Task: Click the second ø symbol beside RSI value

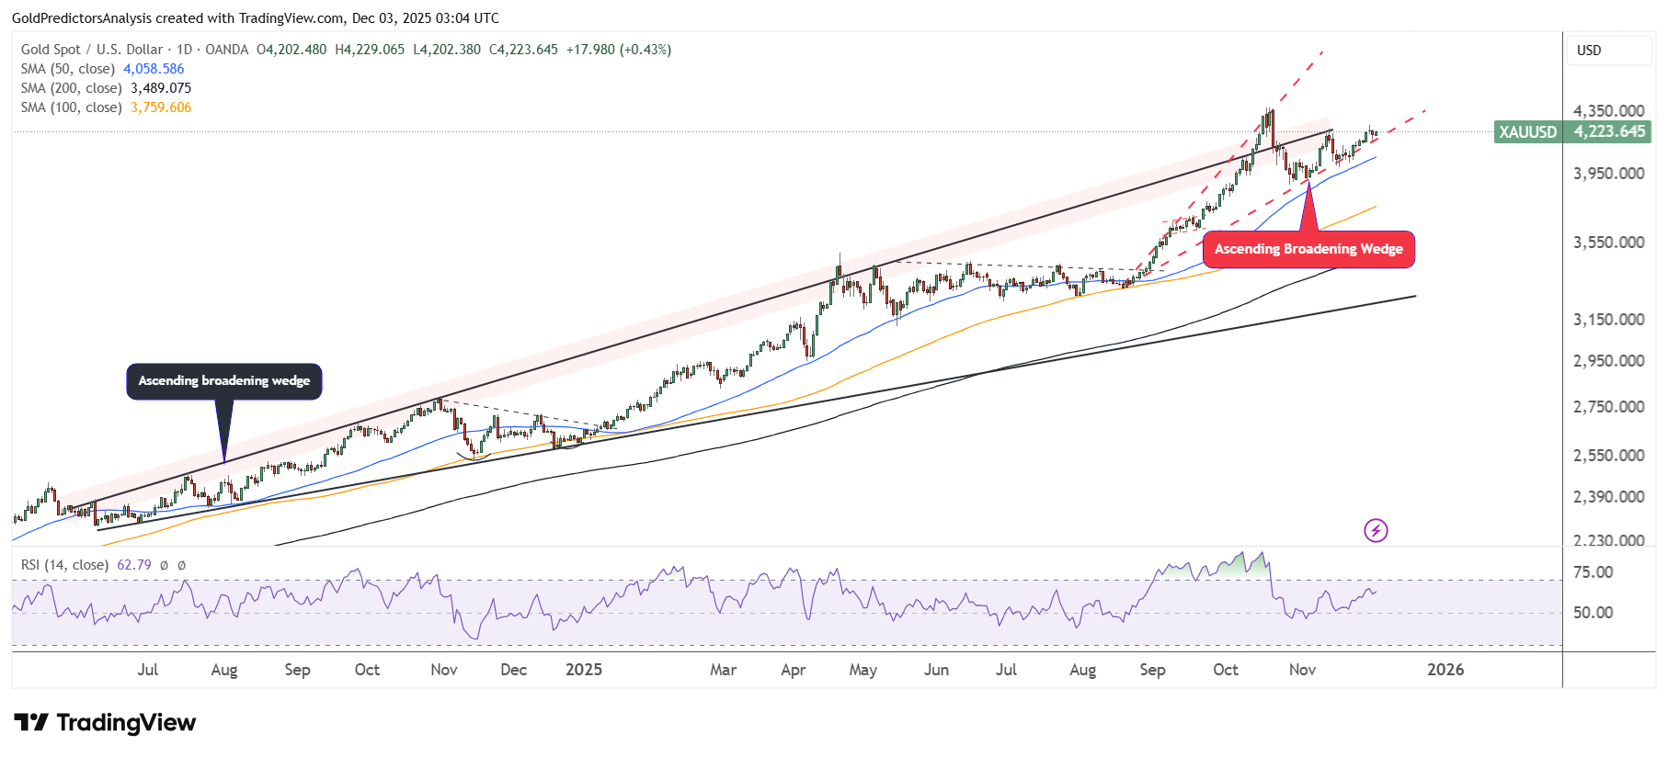Action: 181,565
